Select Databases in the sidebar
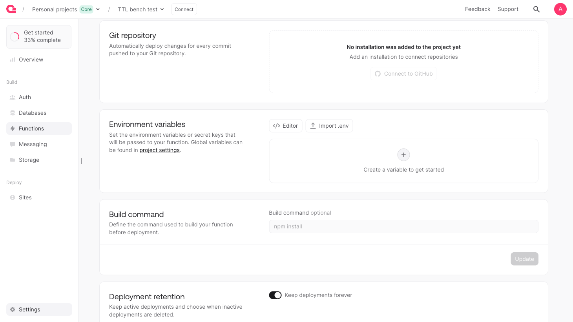 tap(33, 113)
